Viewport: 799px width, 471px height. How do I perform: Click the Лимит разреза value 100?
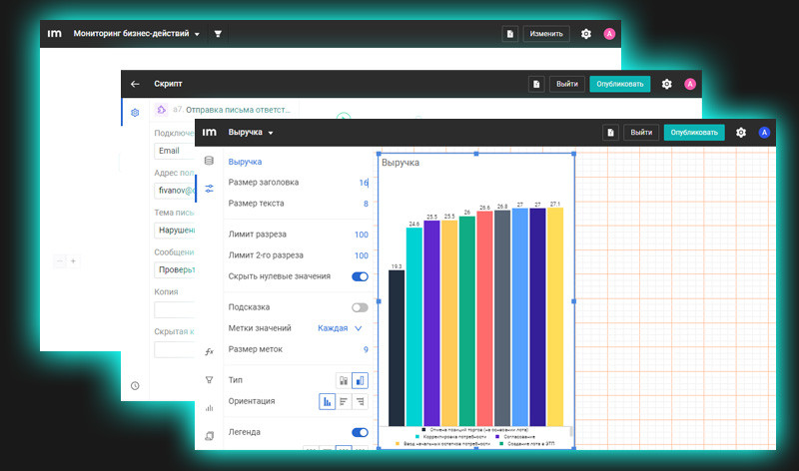pos(362,235)
